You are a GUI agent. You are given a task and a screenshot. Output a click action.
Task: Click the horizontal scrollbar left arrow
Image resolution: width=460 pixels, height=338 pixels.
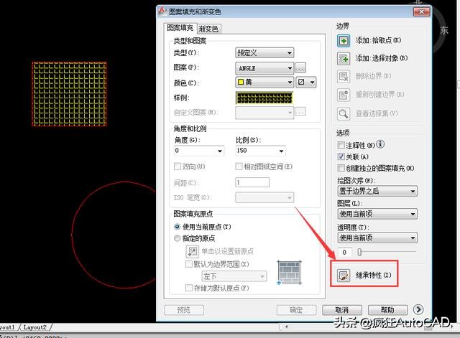286,327
